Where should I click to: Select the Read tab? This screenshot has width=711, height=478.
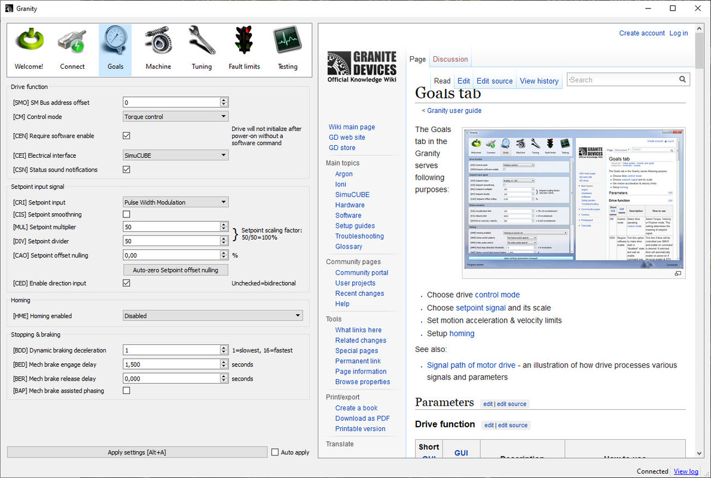click(x=442, y=81)
